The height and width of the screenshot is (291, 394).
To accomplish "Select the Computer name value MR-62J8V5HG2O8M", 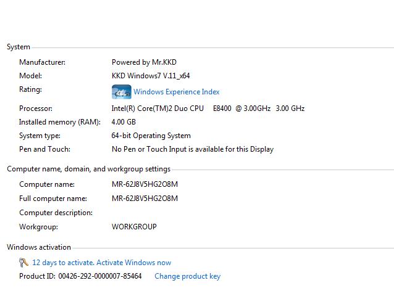I will (145, 184).
